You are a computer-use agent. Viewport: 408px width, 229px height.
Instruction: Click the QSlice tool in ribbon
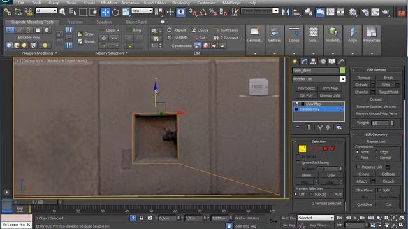(x=200, y=30)
